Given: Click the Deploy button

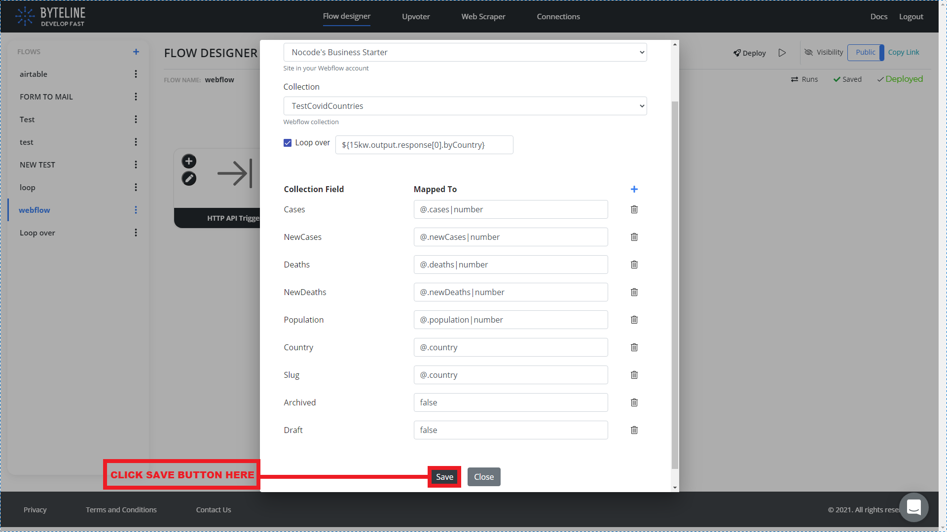Looking at the screenshot, I should [x=749, y=53].
